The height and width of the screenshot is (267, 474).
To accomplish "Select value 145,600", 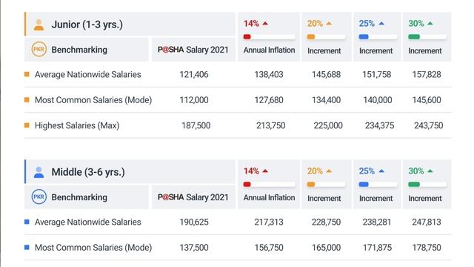I will pos(427,100).
